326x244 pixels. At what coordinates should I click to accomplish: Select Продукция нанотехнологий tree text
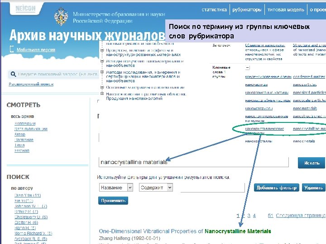click(134, 99)
